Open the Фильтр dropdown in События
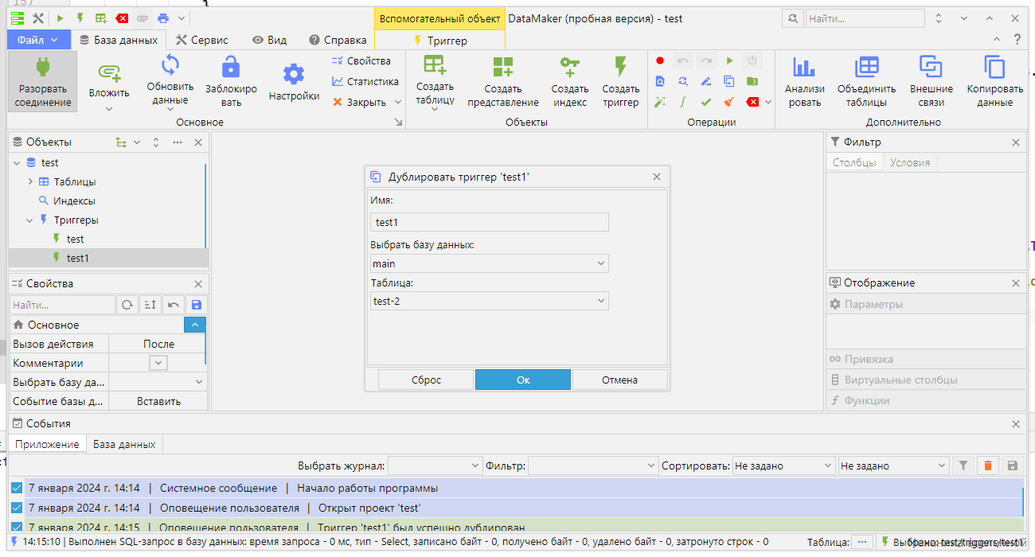Image resolution: width=1035 pixels, height=557 pixels. (x=592, y=465)
